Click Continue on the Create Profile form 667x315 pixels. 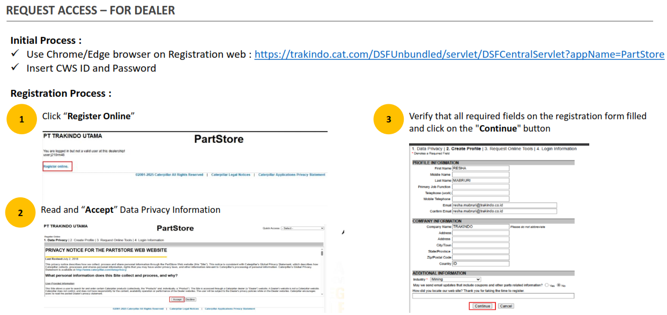[482, 306]
